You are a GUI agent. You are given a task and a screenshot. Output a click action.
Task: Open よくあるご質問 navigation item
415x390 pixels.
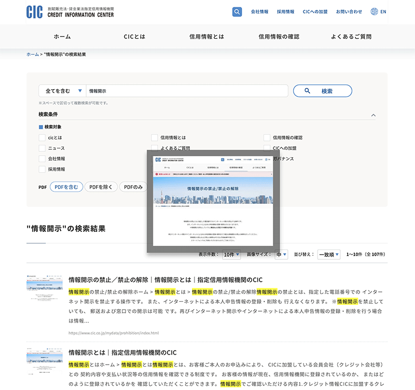(351, 36)
